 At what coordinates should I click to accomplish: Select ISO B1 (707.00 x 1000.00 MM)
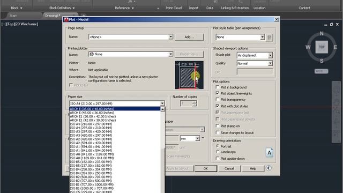click(115, 184)
